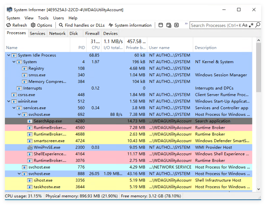This screenshot has width=266, height=205.
Task: Toggle case-sensitive search Aa icon
Action: click(x=245, y=25)
